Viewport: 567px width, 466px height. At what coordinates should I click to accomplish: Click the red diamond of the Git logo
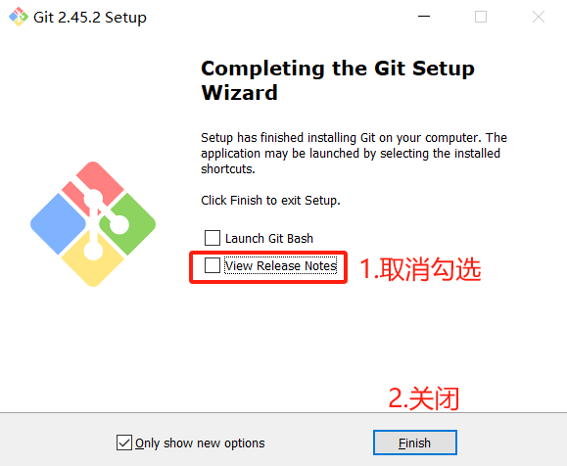[95, 186]
